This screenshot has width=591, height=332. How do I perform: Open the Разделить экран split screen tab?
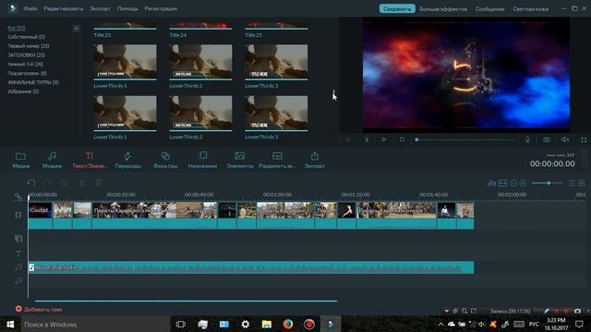(x=277, y=160)
